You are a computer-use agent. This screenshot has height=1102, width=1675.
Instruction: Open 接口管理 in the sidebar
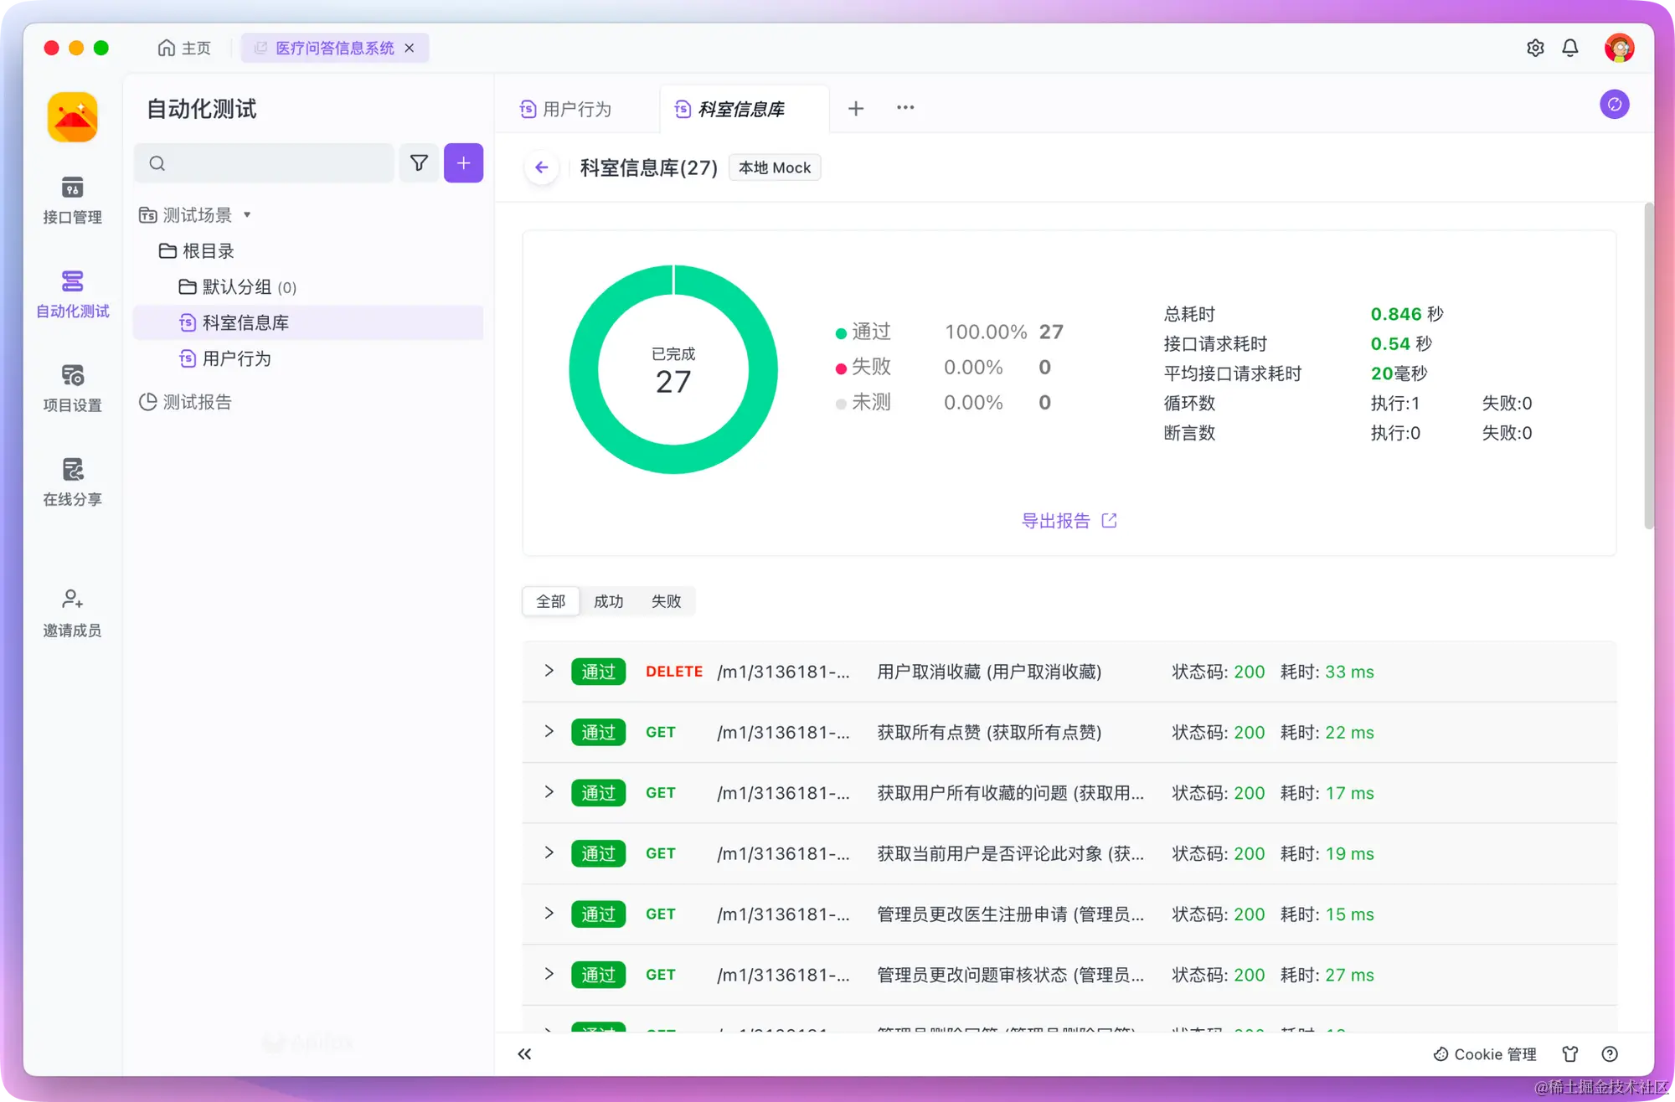[x=72, y=199]
